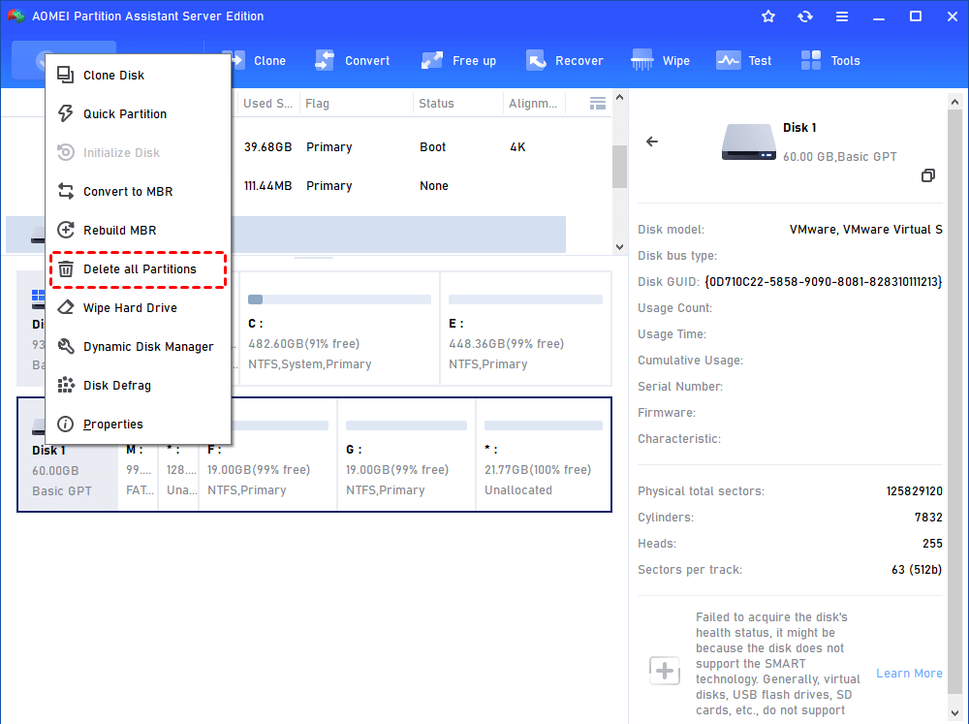
Task: Select the C: partition block
Action: [x=339, y=329]
